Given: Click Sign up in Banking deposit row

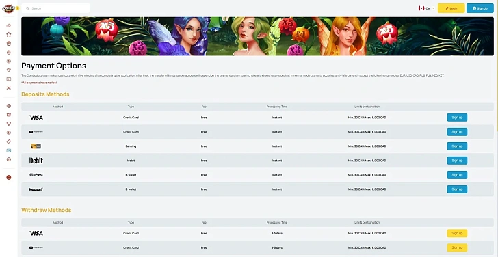Looking at the screenshot, I should tap(457, 146).
